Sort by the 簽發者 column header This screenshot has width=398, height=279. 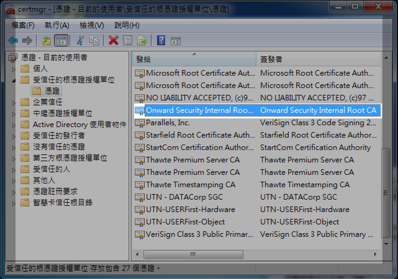coord(319,59)
